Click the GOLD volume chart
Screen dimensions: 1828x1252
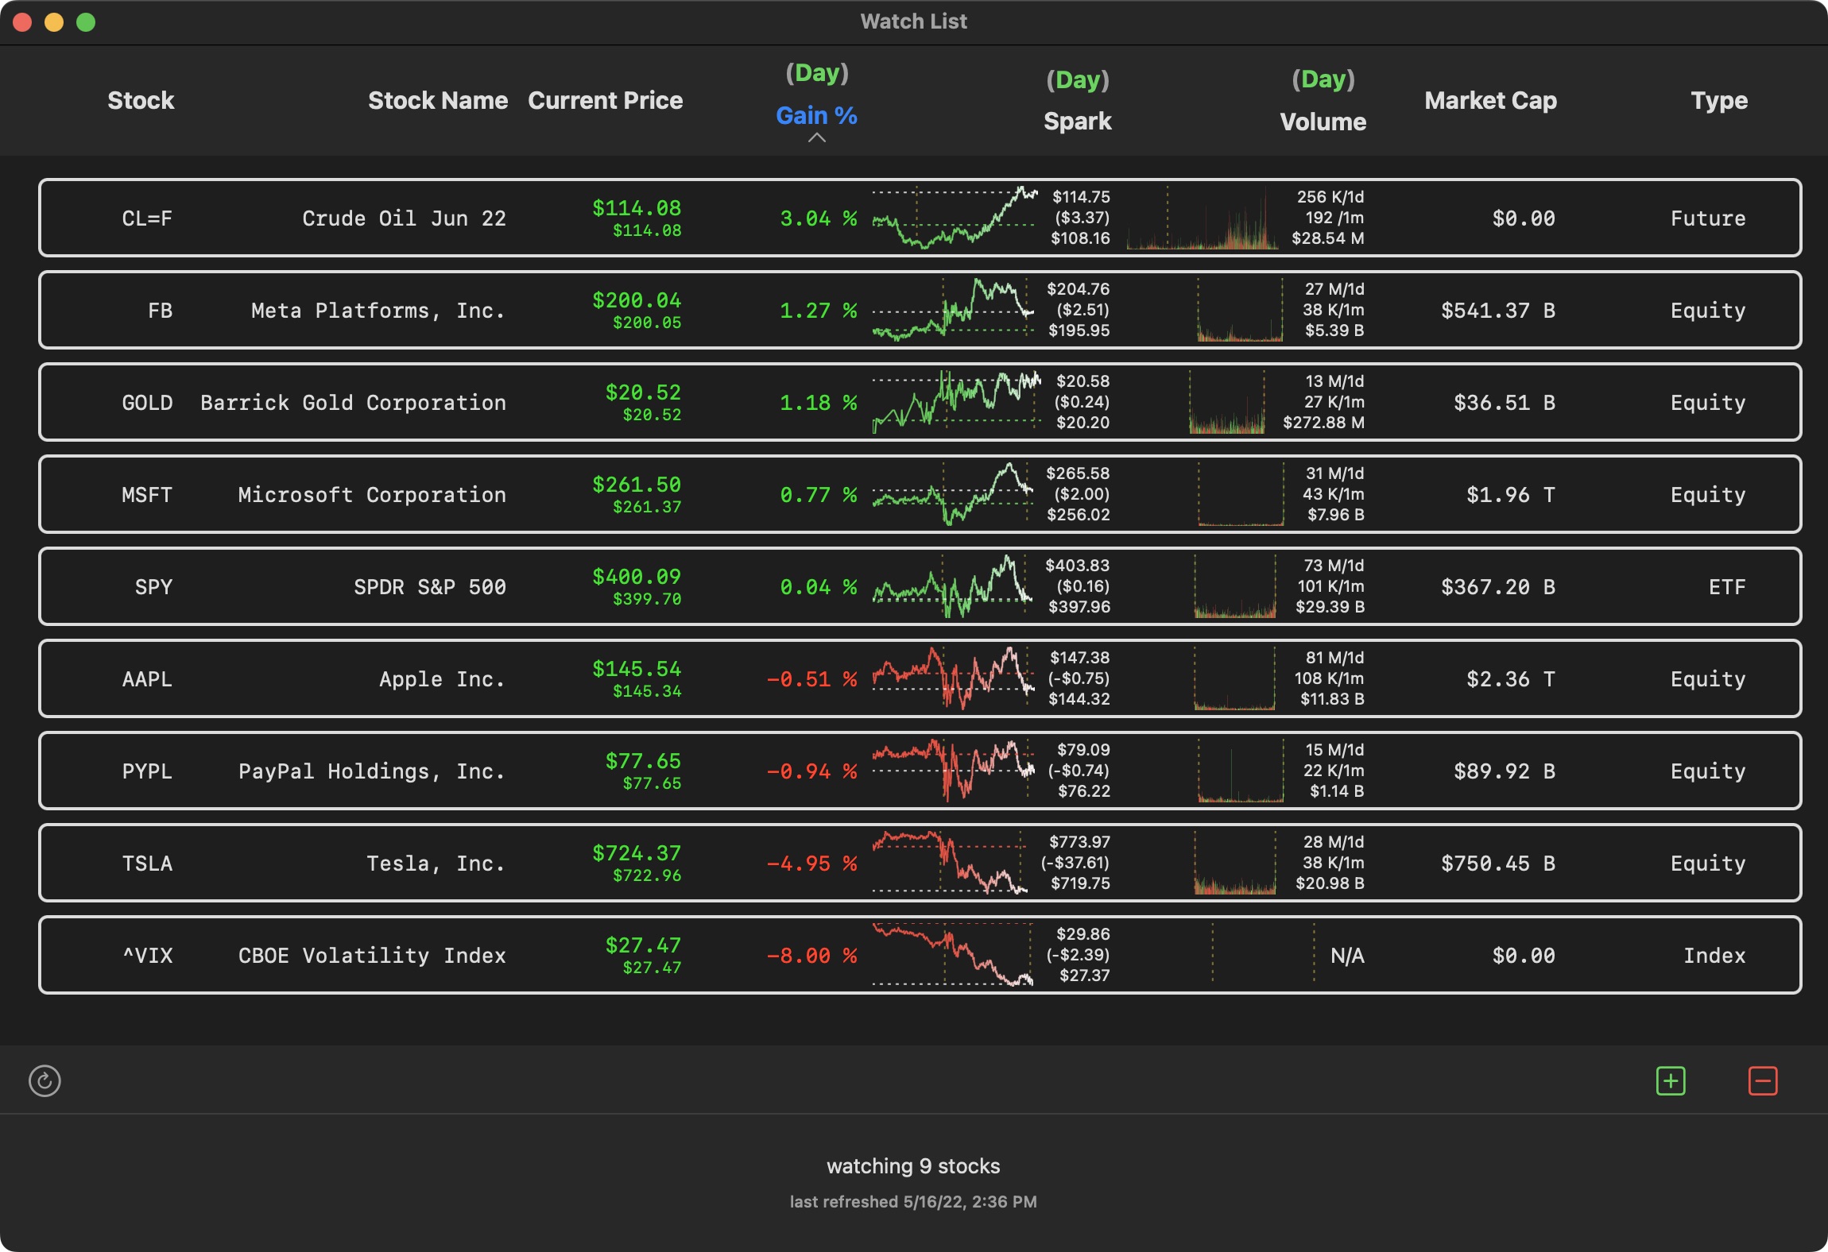1227,402
